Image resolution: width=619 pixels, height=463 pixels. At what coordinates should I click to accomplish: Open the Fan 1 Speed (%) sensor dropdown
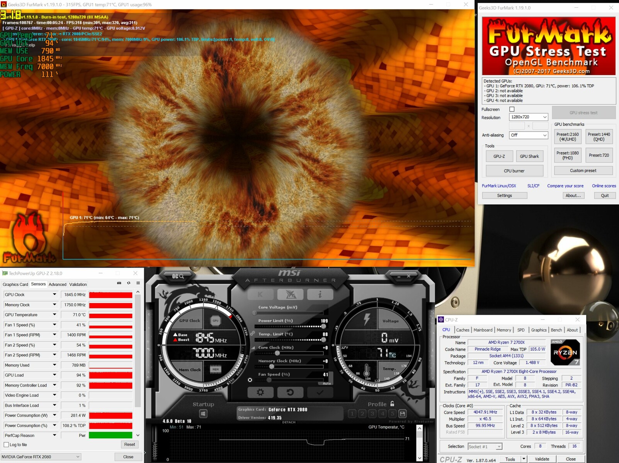(54, 325)
